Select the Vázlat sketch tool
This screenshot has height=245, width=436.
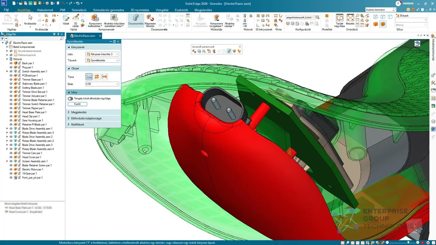click(66, 20)
